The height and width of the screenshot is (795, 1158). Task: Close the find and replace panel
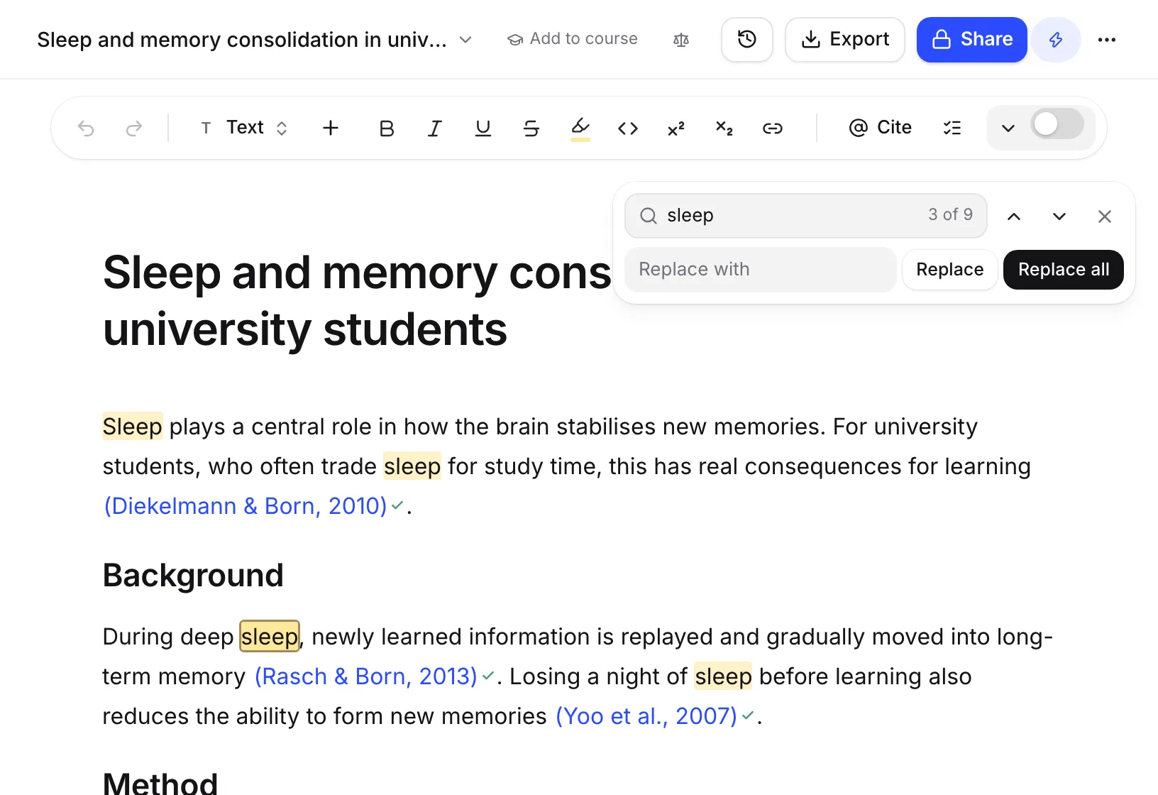click(x=1105, y=216)
